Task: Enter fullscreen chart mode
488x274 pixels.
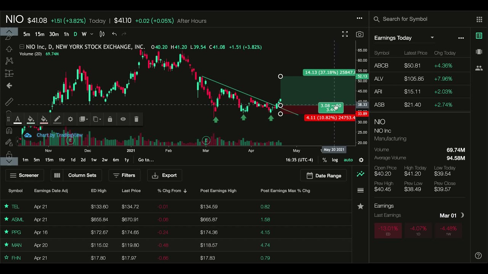Action: click(345, 34)
